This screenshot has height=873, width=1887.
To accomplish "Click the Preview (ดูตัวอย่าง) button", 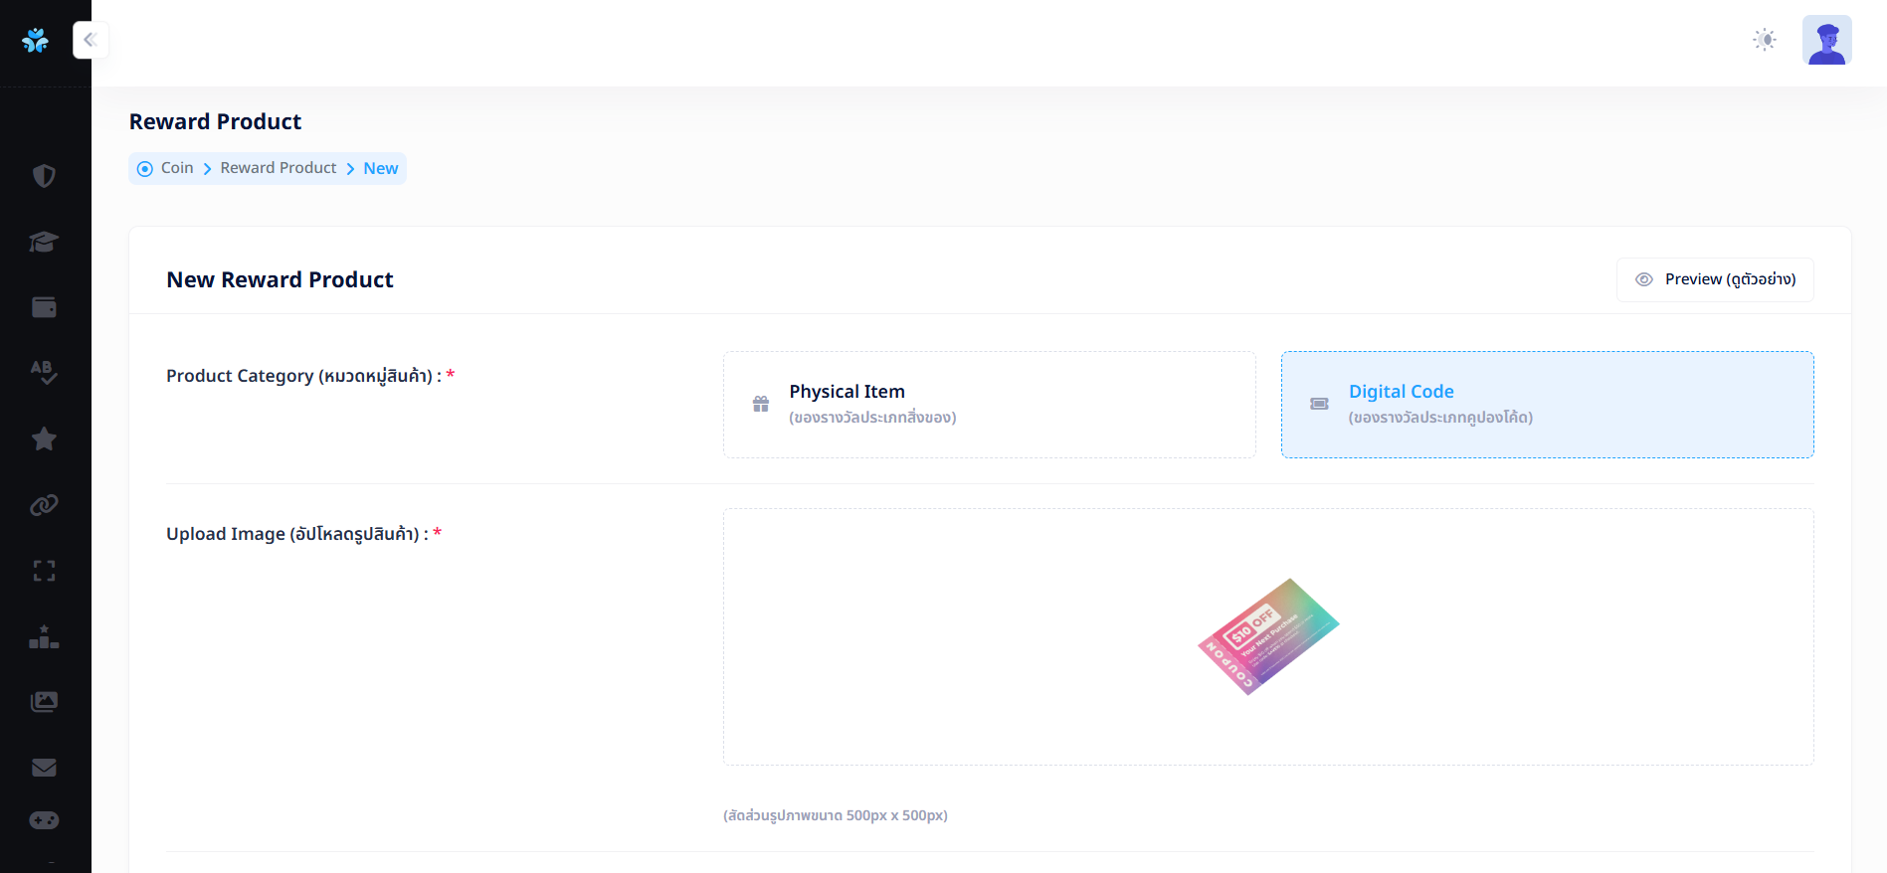I will click(1715, 279).
